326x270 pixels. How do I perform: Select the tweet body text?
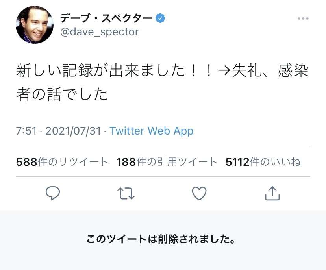(x=162, y=82)
